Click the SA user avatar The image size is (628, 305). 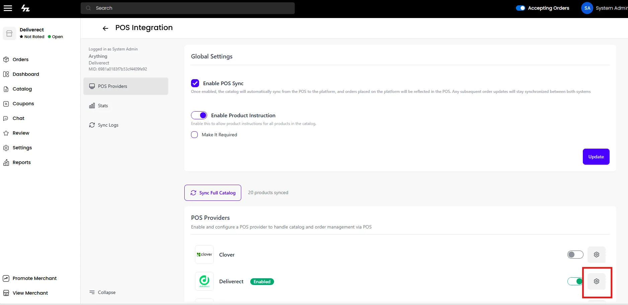(587, 8)
